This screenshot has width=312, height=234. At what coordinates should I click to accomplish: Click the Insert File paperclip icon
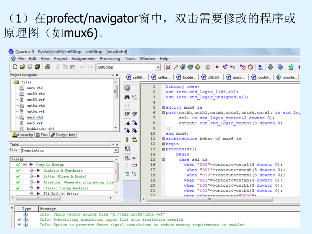127,140
